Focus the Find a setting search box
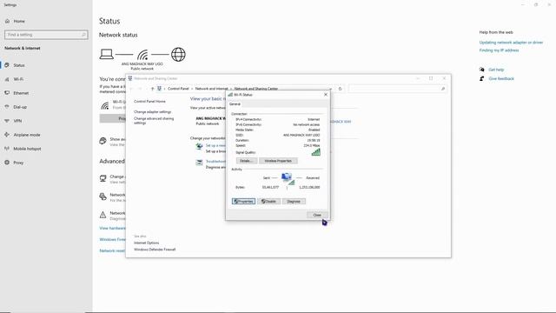The image size is (556, 313). [x=46, y=35]
